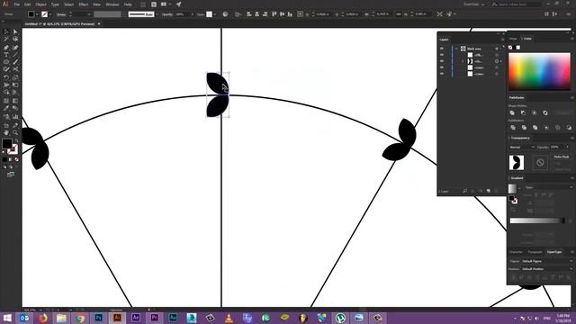The height and width of the screenshot is (324, 576).
Task: Switch to the Color panel tab
Action: click(527, 39)
